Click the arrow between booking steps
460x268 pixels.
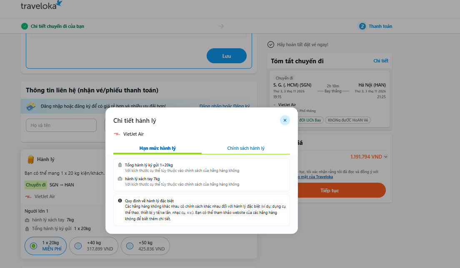(221, 26)
